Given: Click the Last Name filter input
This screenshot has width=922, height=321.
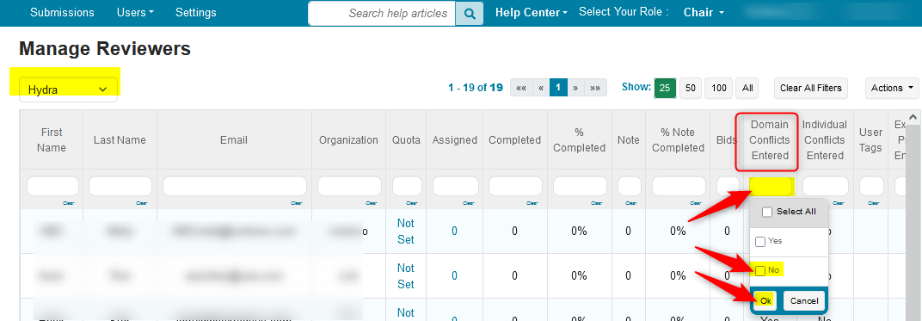Looking at the screenshot, I should click(x=120, y=187).
